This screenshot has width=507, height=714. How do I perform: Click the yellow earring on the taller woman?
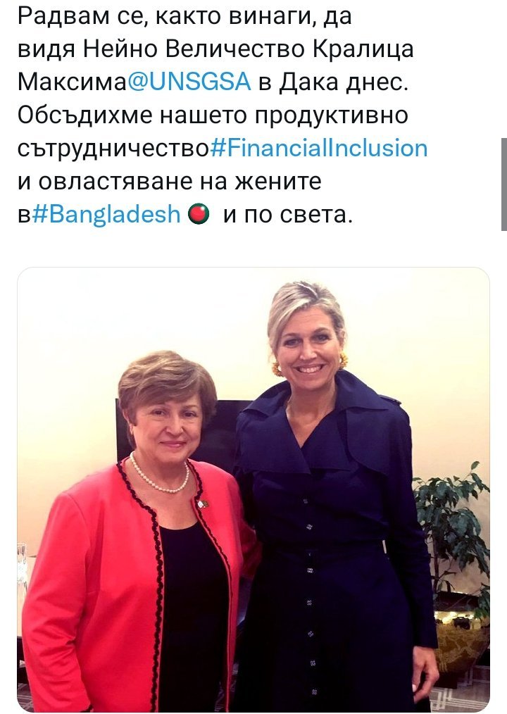[x=277, y=369]
